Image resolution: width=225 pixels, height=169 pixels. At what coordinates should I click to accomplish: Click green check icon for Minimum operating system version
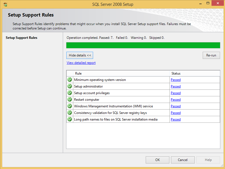tap(70, 80)
